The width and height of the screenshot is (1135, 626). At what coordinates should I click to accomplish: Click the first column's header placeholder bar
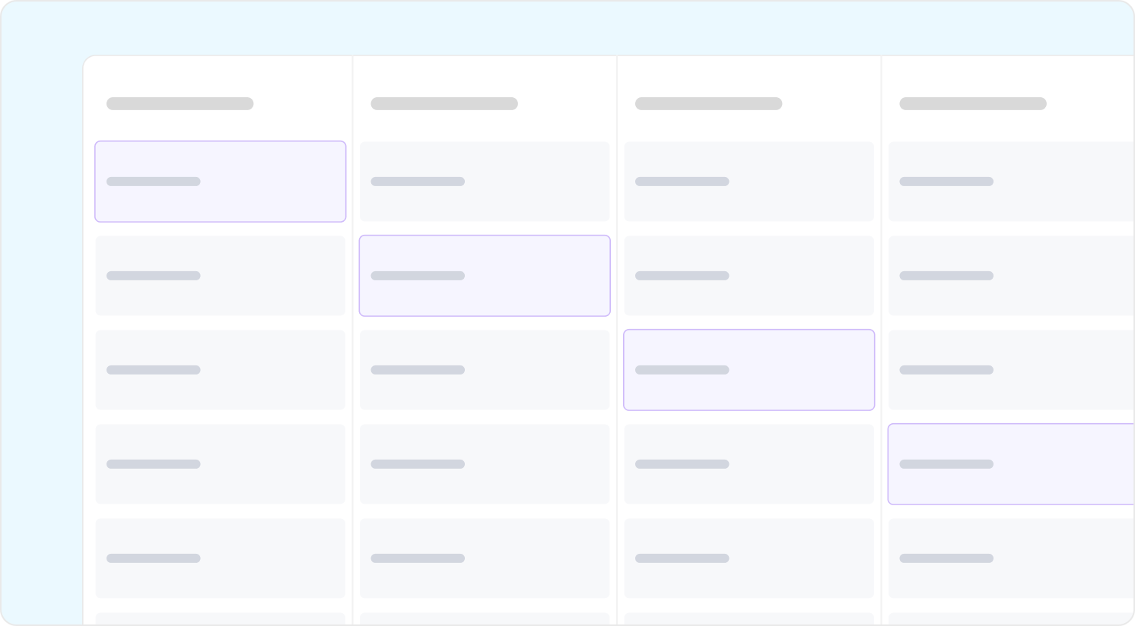(180, 103)
